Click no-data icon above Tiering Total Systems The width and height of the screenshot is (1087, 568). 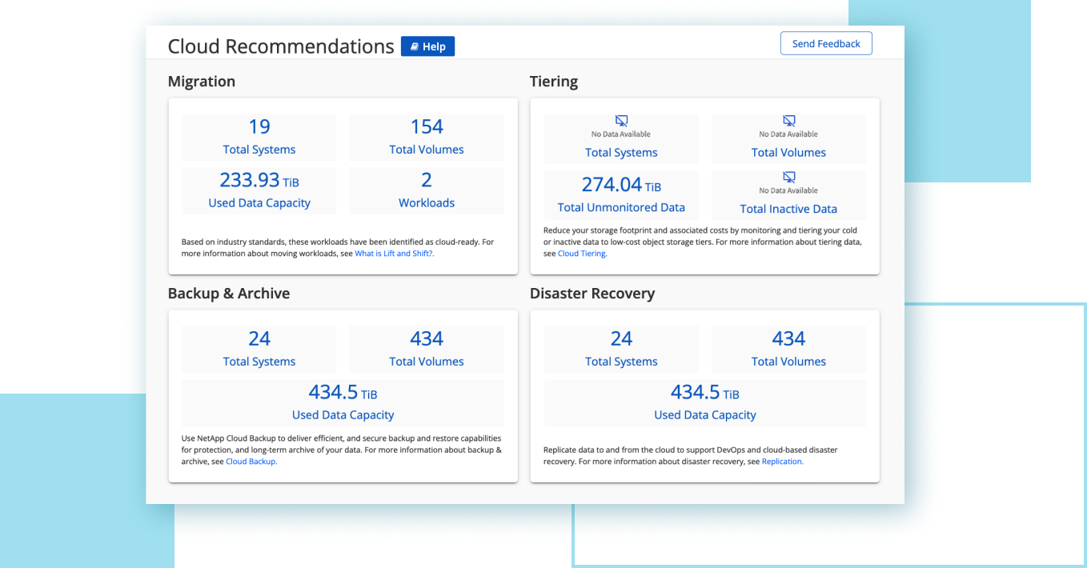[x=621, y=121]
